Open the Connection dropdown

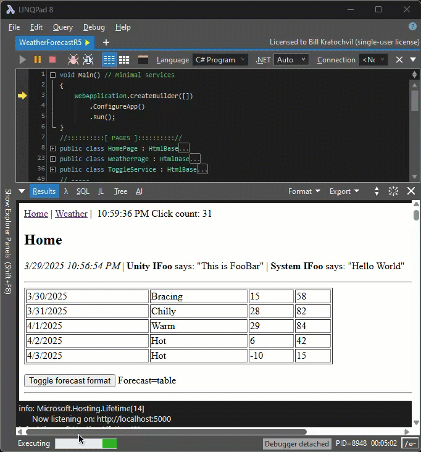click(373, 60)
